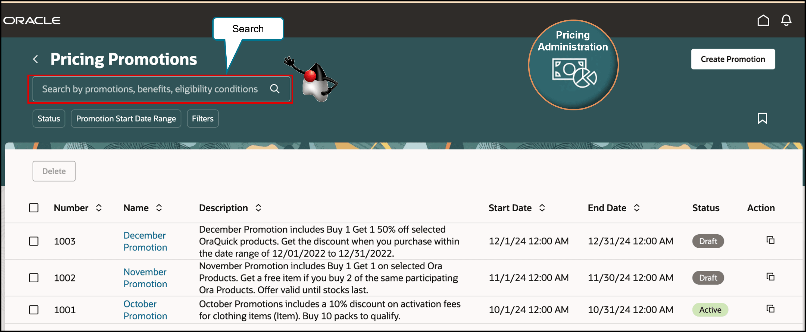Open the Filters chip

pos(202,119)
